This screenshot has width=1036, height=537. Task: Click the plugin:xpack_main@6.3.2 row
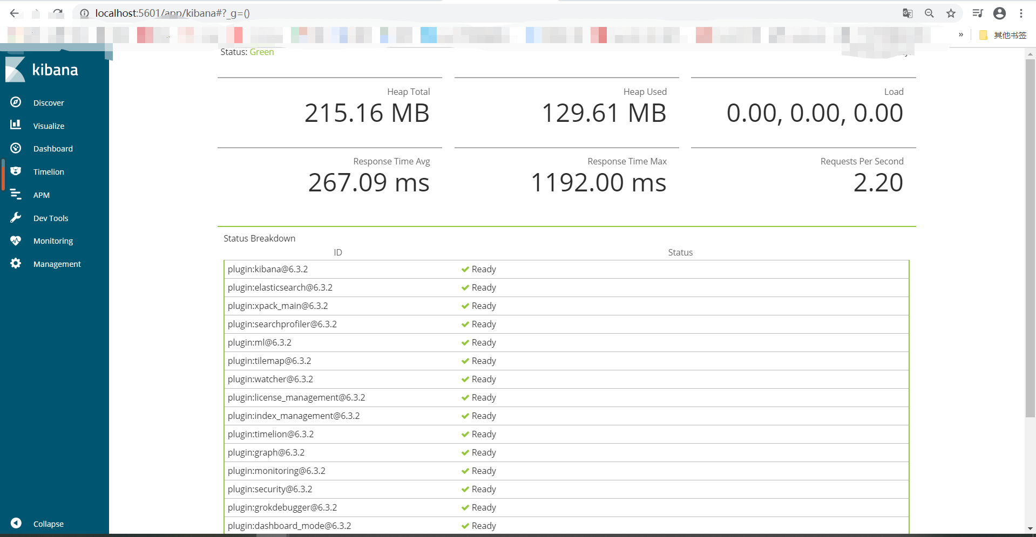(566, 306)
